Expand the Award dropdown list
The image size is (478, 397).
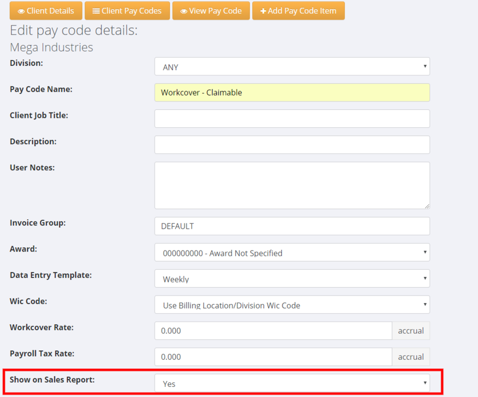tap(292, 253)
